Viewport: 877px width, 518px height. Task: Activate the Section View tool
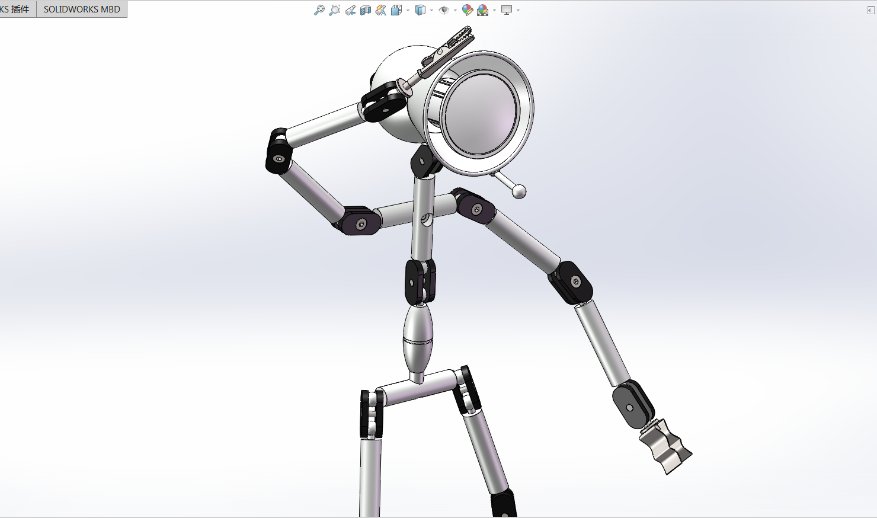pos(366,10)
